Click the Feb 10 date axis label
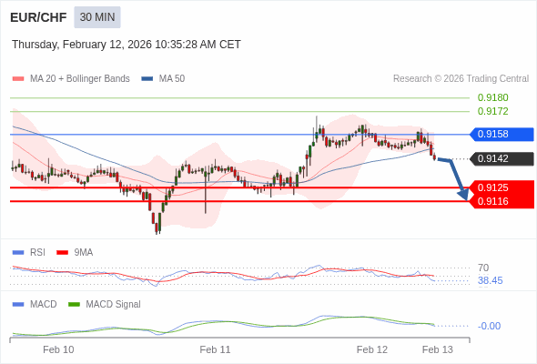537x364 pixels. (58, 349)
